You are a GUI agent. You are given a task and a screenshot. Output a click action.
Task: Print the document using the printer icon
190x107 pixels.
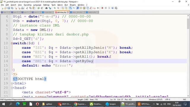click(x=23, y=8)
